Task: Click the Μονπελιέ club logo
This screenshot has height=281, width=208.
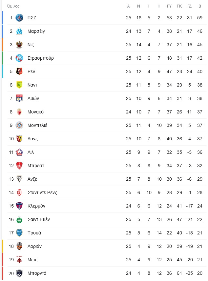Action: tap(19, 125)
